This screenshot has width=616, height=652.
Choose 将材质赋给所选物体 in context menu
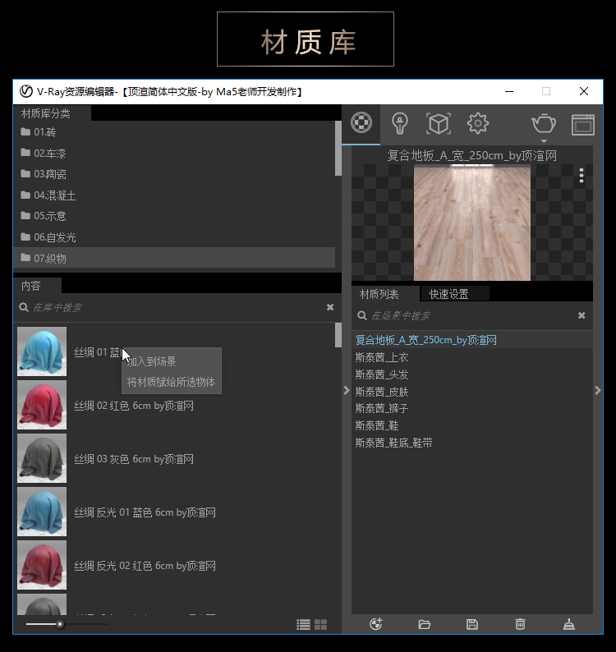(x=172, y=382)
